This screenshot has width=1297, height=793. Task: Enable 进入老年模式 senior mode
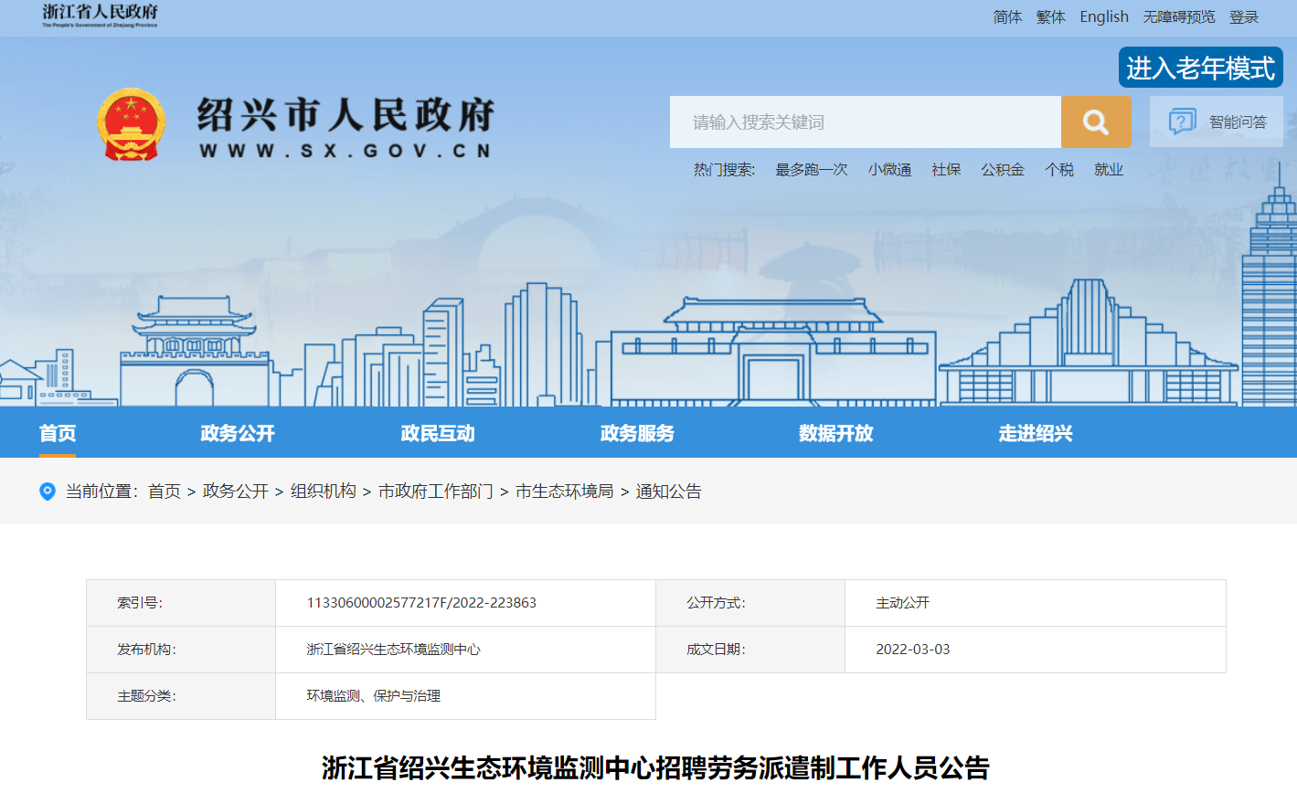[1200, 69]
